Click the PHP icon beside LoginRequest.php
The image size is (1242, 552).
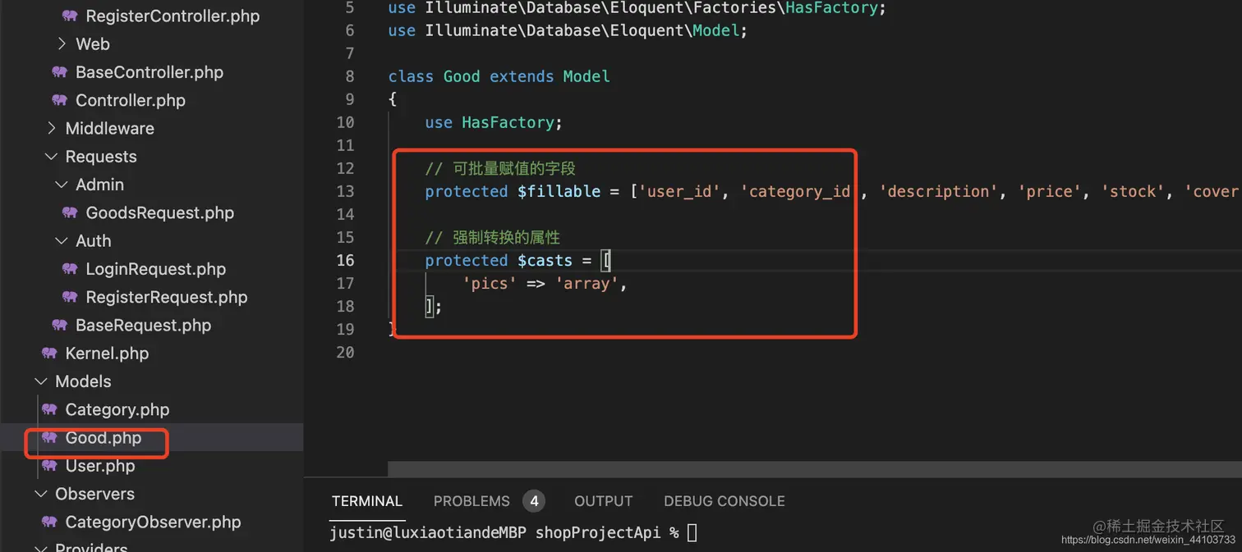tap(70, 269)
